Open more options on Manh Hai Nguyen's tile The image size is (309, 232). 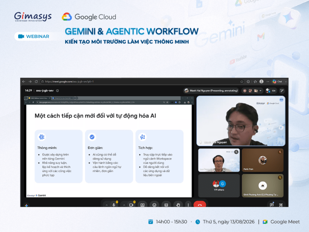pos(282,100)
